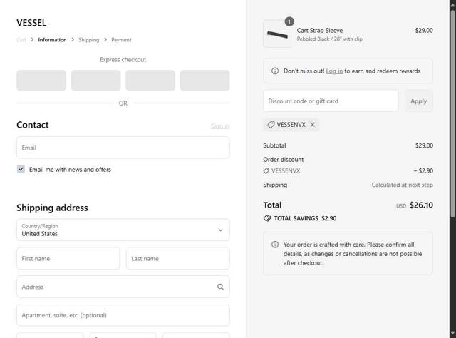The width and height of the screenshot is (456, 338).
Task: Focus the Apartment, suite field
Action: 123,315
